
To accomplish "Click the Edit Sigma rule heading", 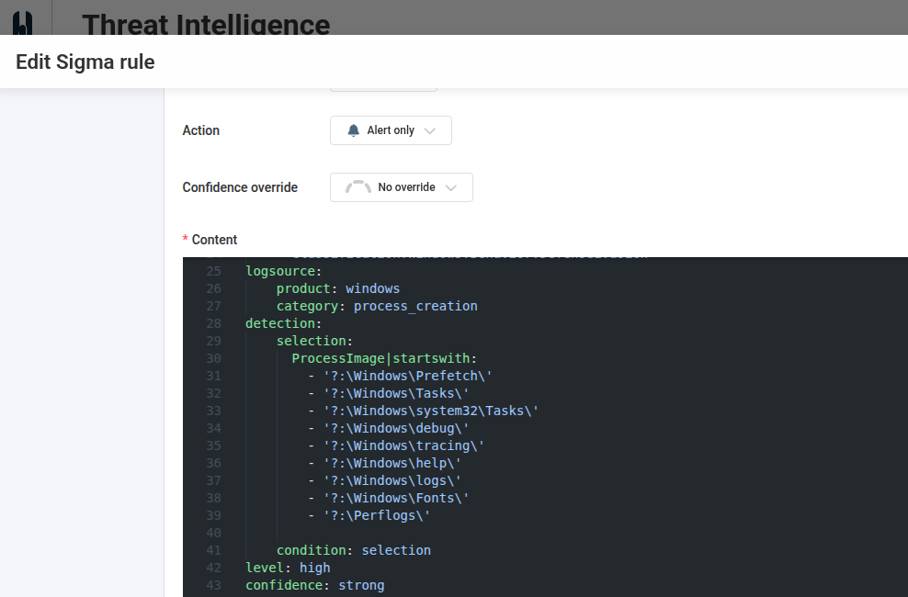I will coord(85,62).
